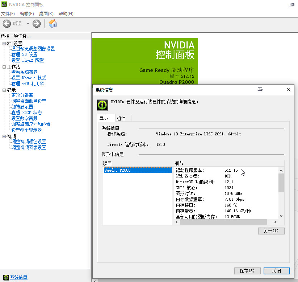Open 调整桌面颜色设置

(x=29, y=101)
